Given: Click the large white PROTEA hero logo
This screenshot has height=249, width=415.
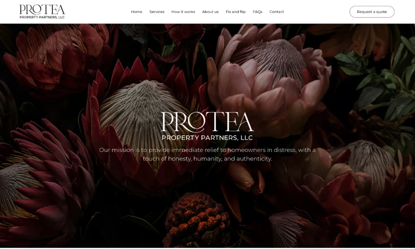Looking at the screenshot, I should point(207,122).
